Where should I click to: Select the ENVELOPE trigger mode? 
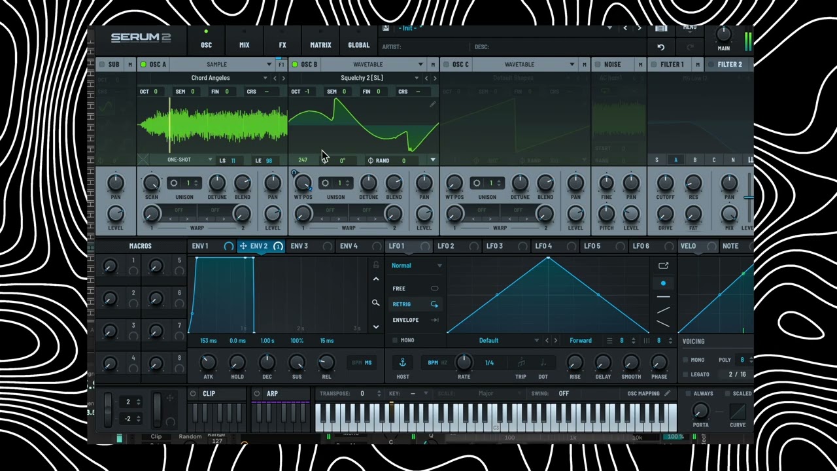point(415,320)
